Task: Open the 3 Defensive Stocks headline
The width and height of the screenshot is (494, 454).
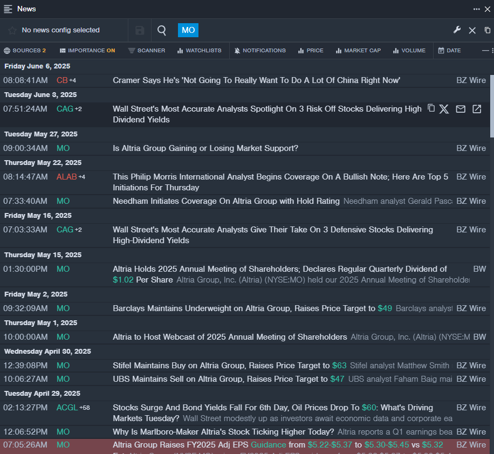Action: tap(273, 235)
